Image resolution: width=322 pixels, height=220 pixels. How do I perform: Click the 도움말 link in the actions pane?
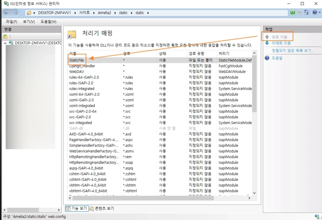pos(277,58)
